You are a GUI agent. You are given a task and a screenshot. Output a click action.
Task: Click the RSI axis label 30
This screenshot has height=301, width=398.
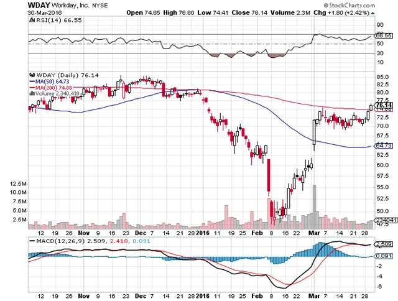pyautogui.click(x=380, y=53)
